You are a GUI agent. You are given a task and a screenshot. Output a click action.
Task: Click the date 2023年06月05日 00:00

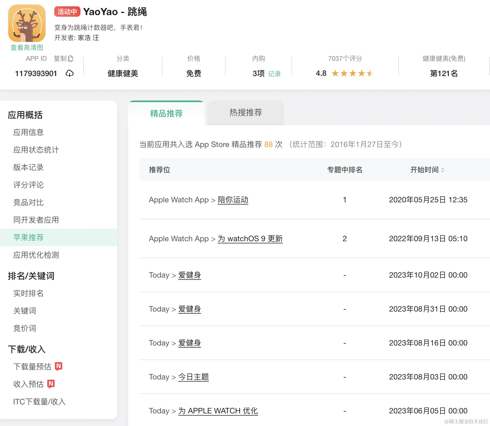(x=428, y=411)
